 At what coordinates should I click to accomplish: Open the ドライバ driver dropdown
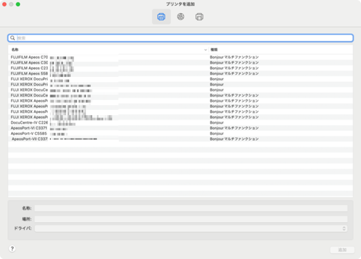pyautogui.click(x=191, y=228)
